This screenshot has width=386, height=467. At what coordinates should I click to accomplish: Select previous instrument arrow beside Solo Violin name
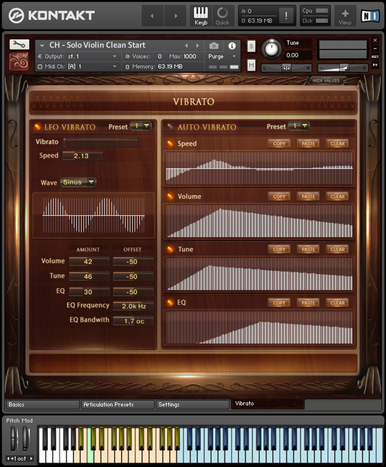[x=187, y=46]
